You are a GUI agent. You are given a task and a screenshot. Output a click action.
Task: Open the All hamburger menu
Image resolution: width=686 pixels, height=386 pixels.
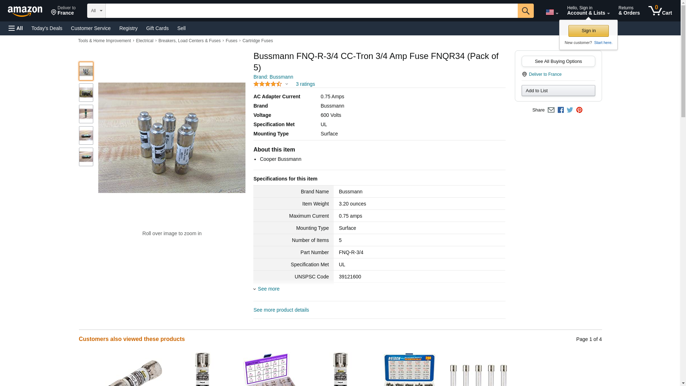click(x=16, y=28)
